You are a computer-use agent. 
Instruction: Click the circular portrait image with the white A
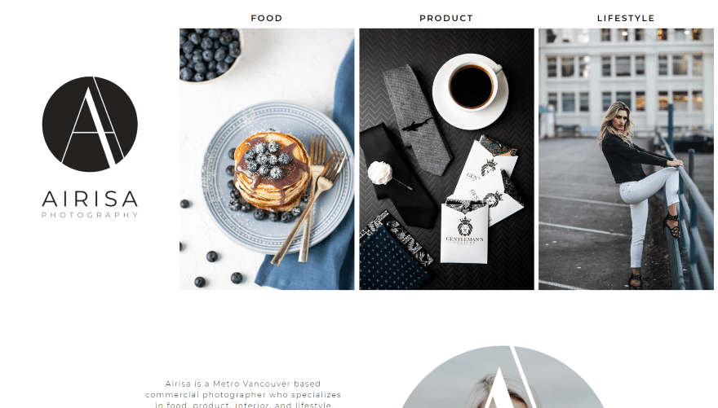(503, 377)
